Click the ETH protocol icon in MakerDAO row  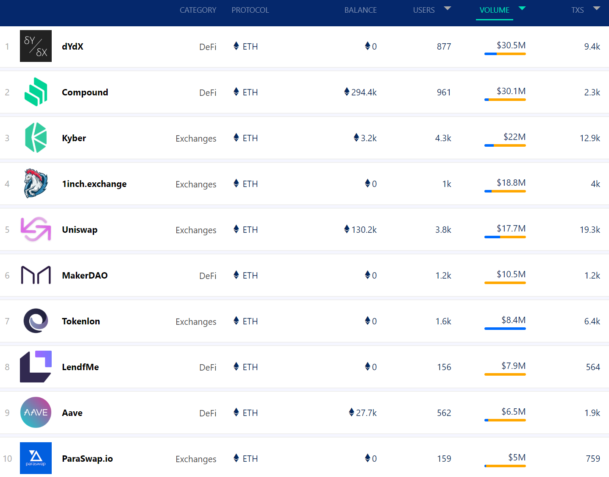click(236, 275)
